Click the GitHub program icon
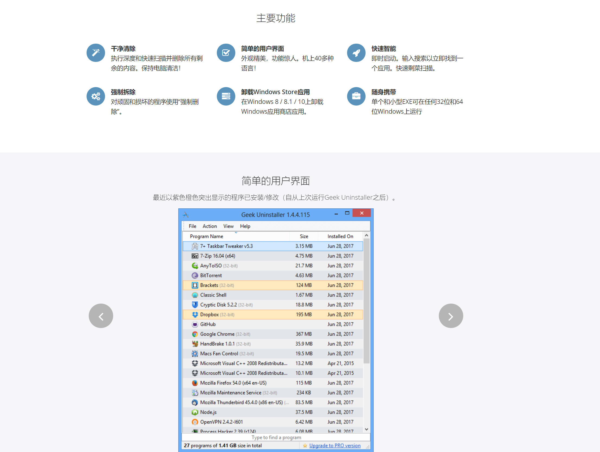This screenshot has width=600, height=452. pyautogui.click(x=195, y=324)
